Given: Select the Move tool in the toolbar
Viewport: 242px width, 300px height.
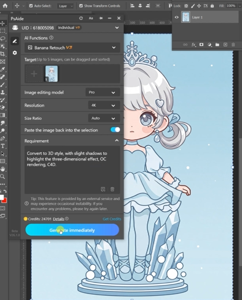Looking at the screenshot, I should tap(2, 24).
